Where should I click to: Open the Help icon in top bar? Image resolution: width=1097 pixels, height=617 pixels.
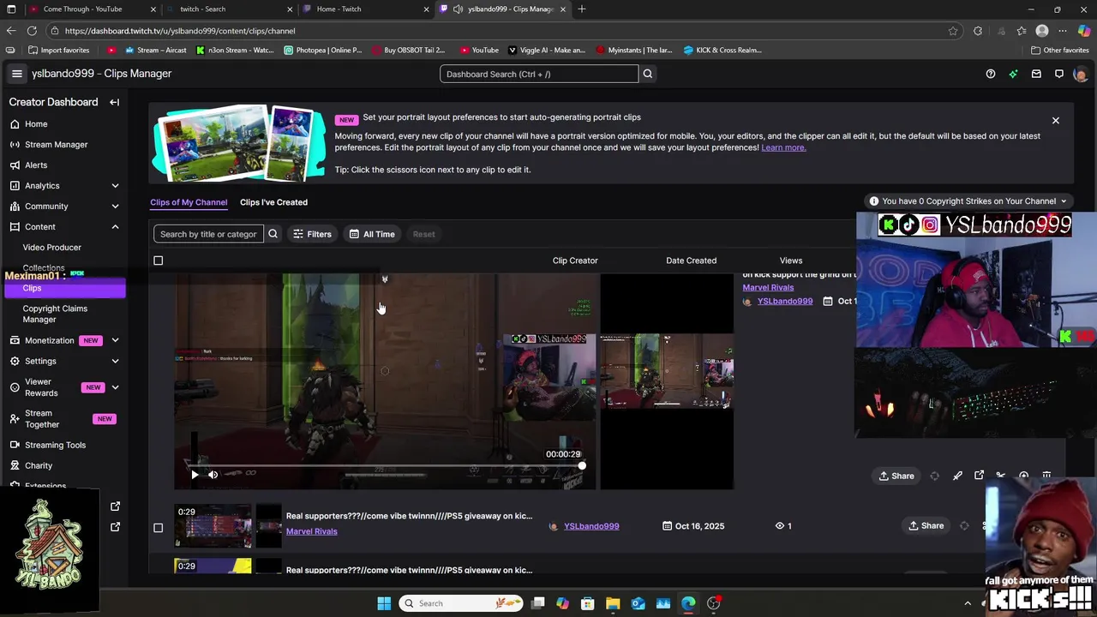click(x=991, y=74)
